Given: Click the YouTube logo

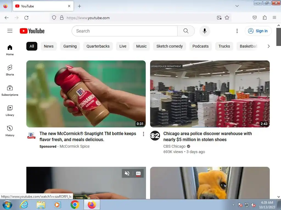Looking at the screenshot, I should [32, 31].
